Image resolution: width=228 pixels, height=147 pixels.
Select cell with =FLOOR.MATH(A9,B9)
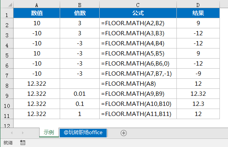tap(138, 93)
